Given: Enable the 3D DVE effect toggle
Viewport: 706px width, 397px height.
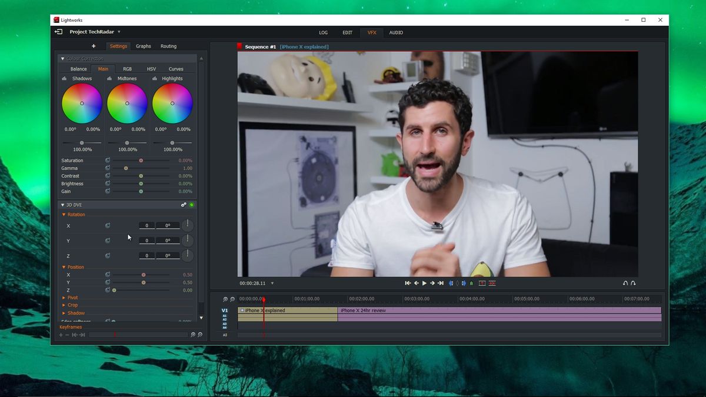Looking at the screenshot, I should [x=192, y=205].
